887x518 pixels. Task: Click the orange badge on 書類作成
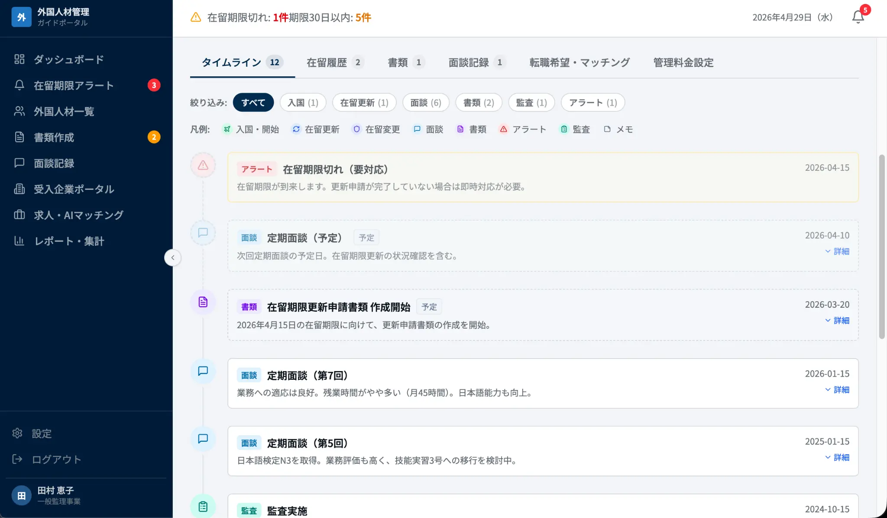(154, 137)
